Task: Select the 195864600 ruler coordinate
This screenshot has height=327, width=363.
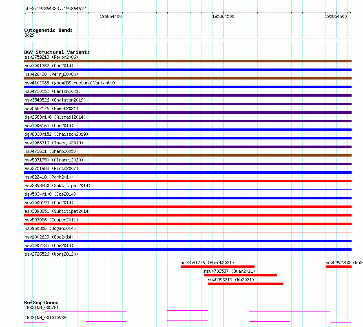Action: tap(336, 16)
